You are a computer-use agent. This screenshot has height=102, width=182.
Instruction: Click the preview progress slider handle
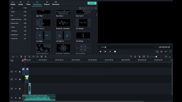(x=106, y=47)
